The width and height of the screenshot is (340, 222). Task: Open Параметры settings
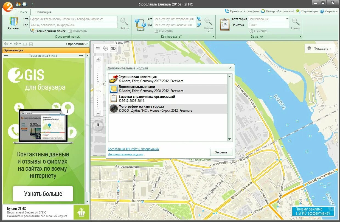click(x=307, y=11)
